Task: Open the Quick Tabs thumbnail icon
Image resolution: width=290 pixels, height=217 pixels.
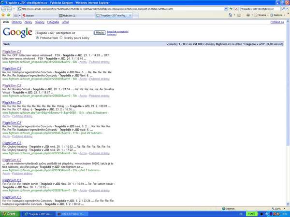Action: coord(16,15)
